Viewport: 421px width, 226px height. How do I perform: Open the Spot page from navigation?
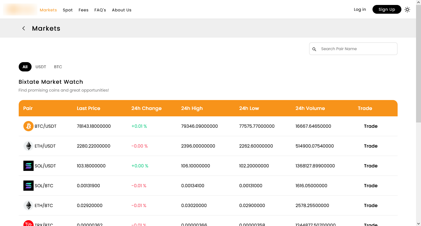coord(68,10)
